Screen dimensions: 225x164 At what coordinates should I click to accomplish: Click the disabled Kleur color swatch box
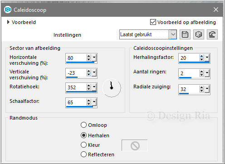click(x=135, y=145)
